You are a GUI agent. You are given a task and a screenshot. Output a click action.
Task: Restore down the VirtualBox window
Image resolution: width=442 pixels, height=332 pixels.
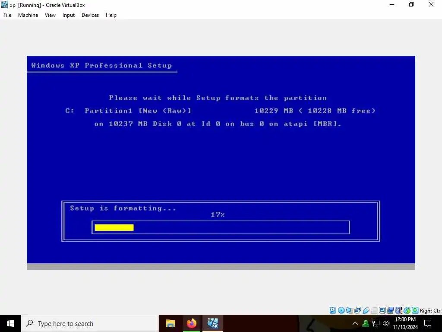click(x=411, y=4)
